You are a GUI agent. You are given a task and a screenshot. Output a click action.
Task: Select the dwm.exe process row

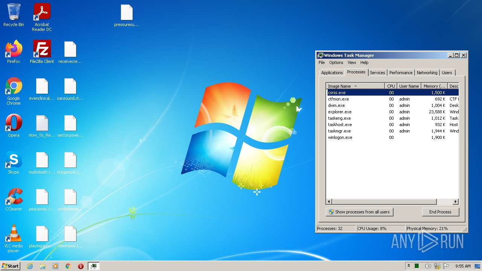392,105
